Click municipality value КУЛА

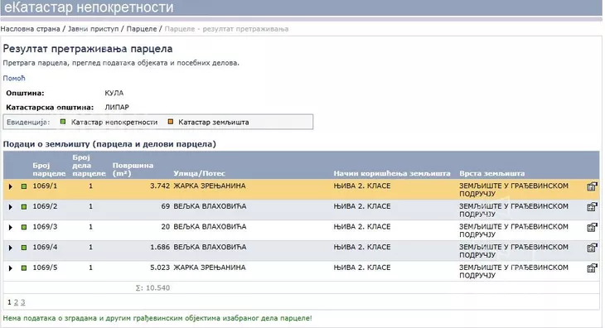point(114,94)
